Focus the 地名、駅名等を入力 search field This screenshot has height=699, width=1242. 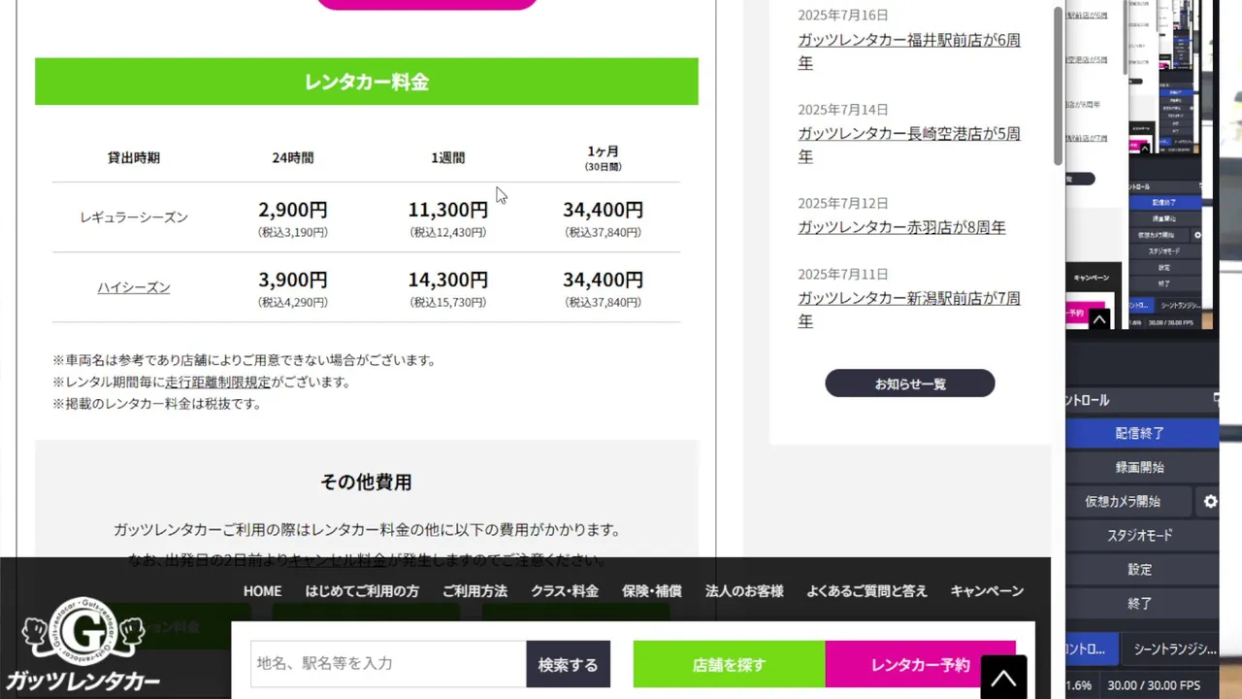(x=388, y=664)
